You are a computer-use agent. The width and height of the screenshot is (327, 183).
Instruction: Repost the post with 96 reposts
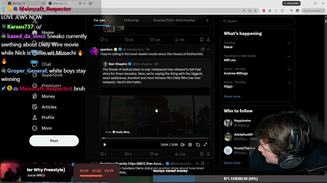coord(127,40)
